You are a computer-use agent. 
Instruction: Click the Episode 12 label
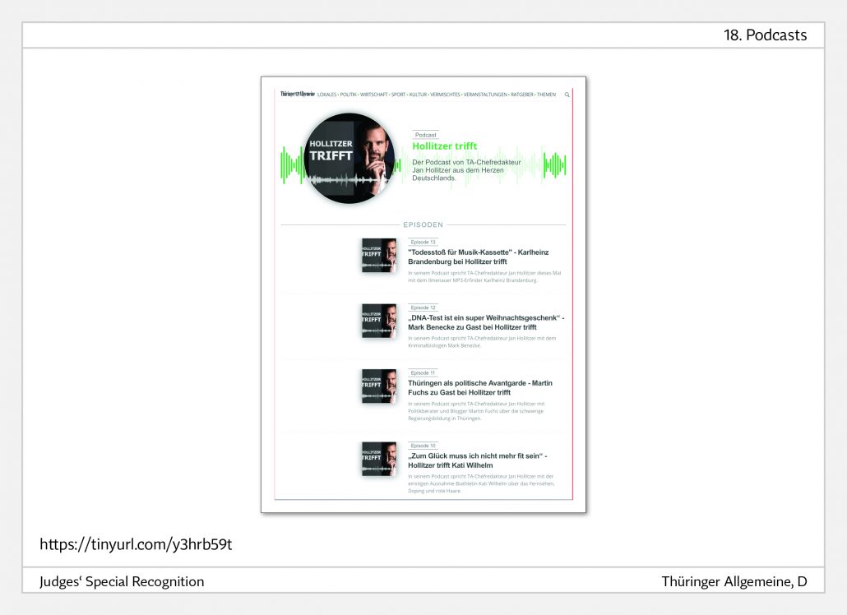click(x=423, y=307)
